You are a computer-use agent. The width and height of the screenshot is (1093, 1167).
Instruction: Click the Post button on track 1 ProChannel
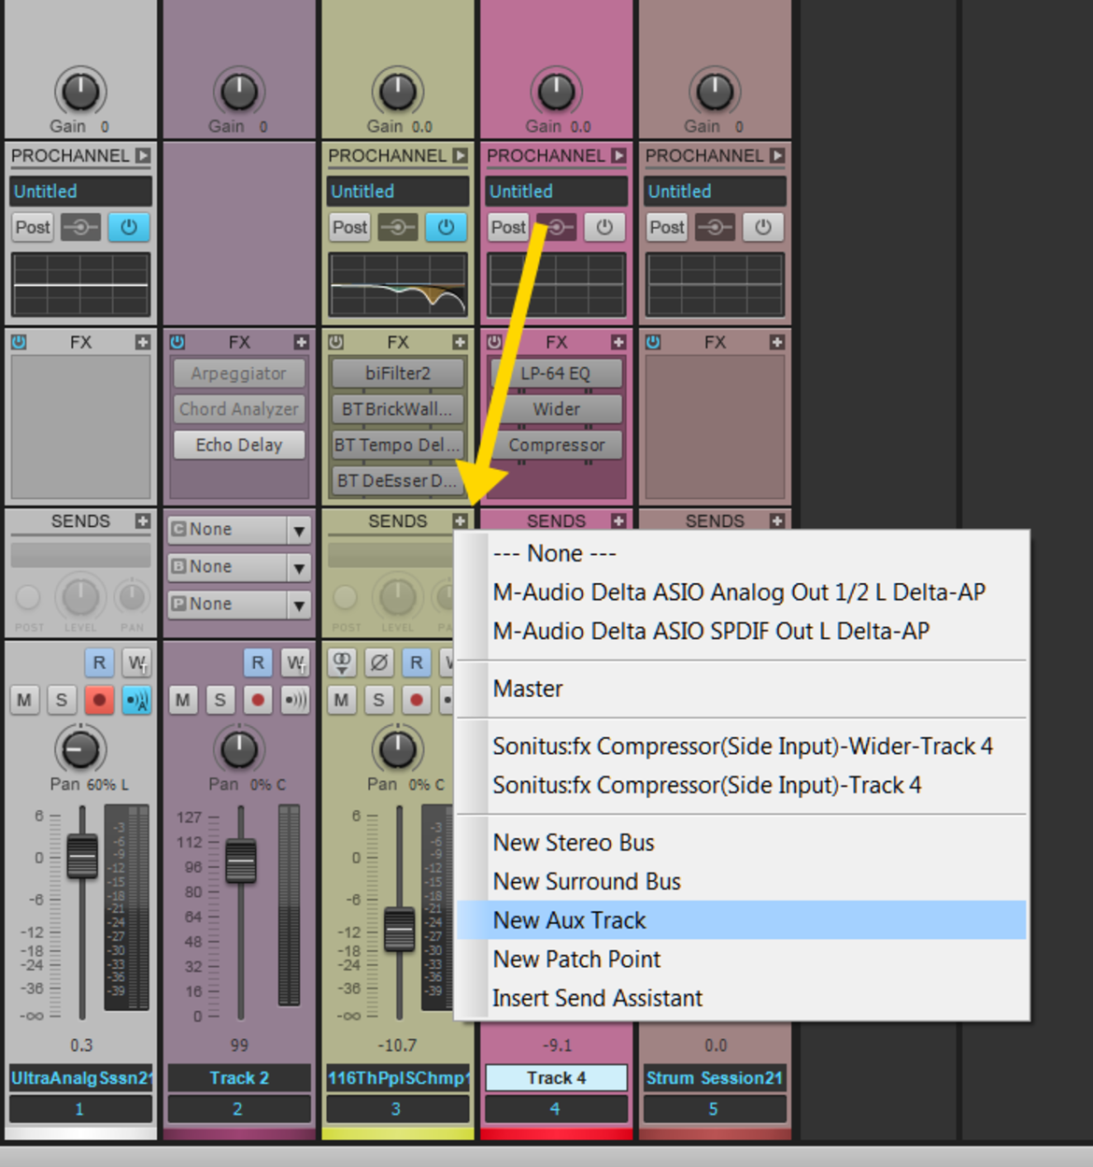click(33, 227)
